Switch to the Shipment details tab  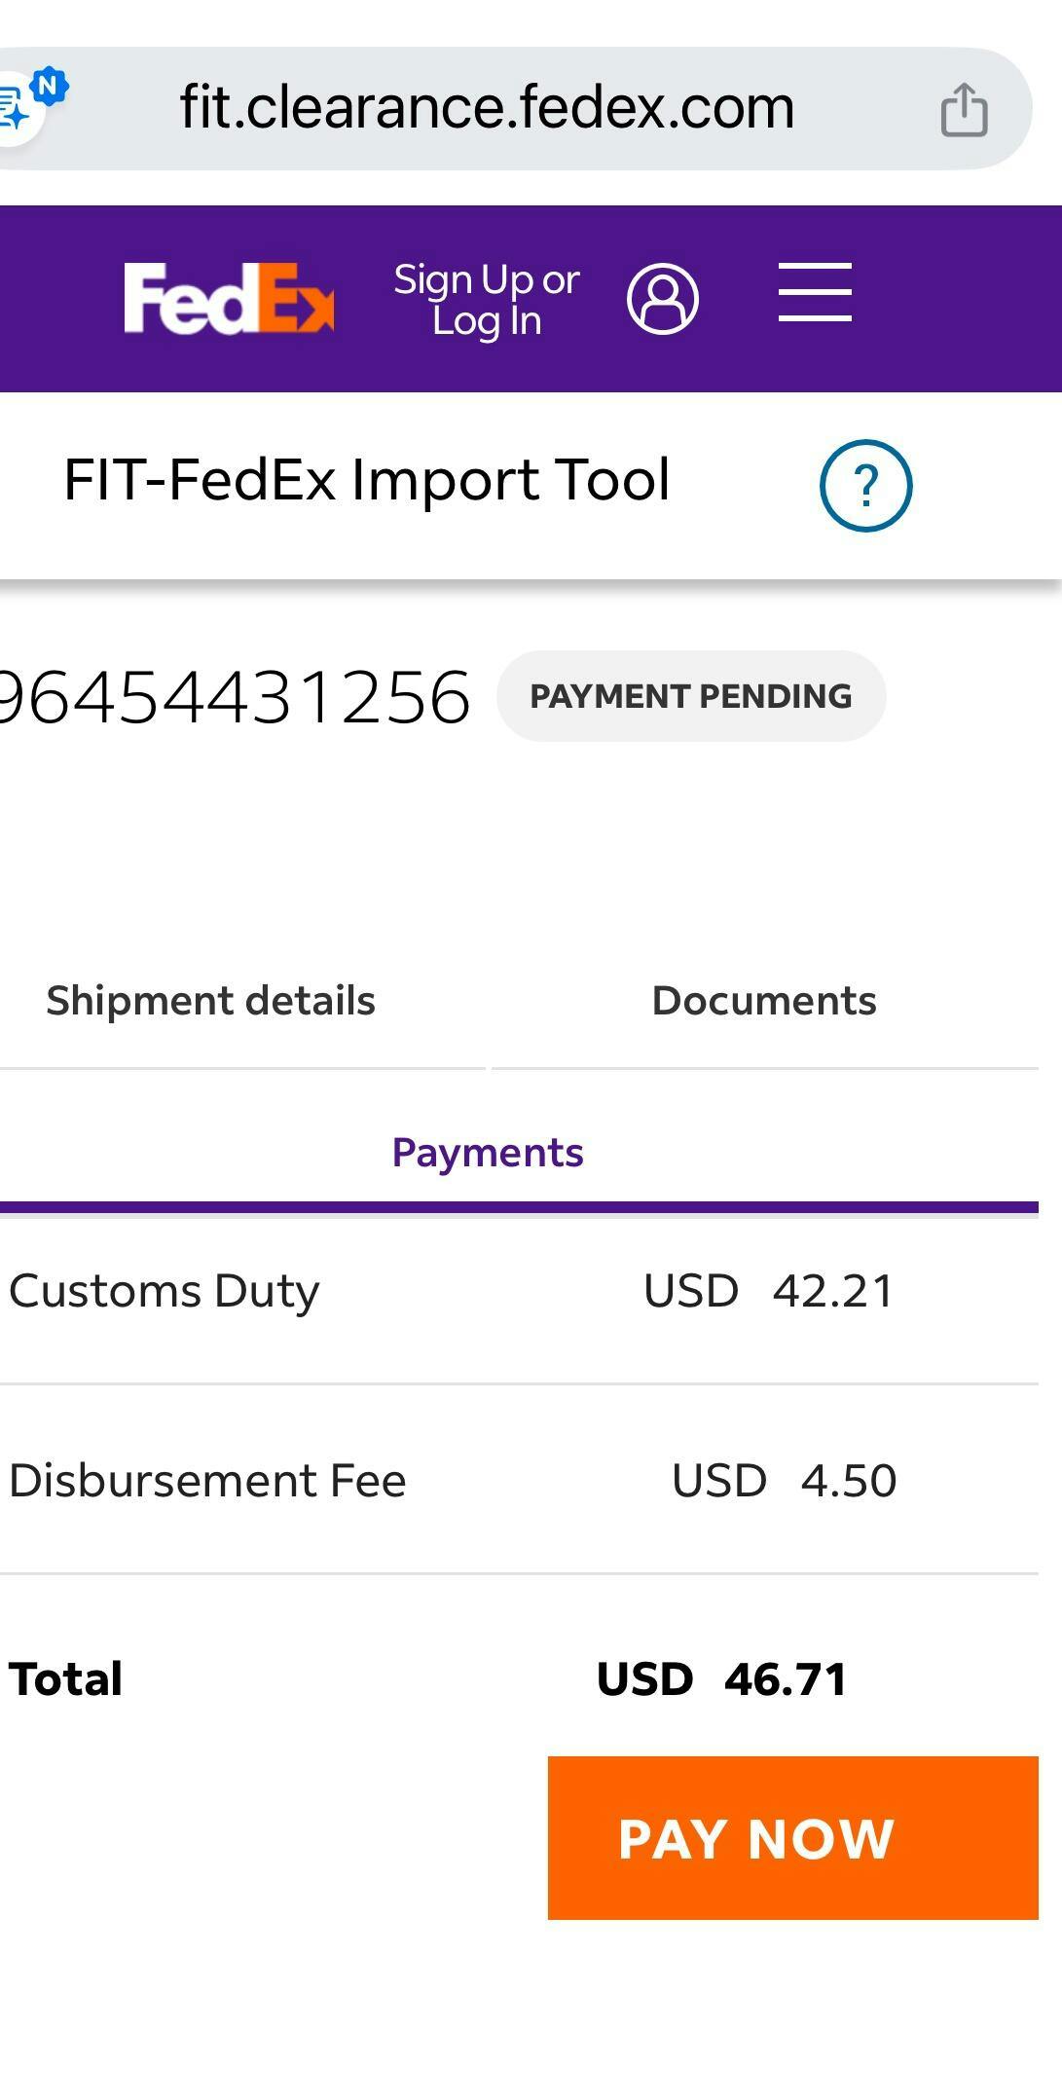211,1001
